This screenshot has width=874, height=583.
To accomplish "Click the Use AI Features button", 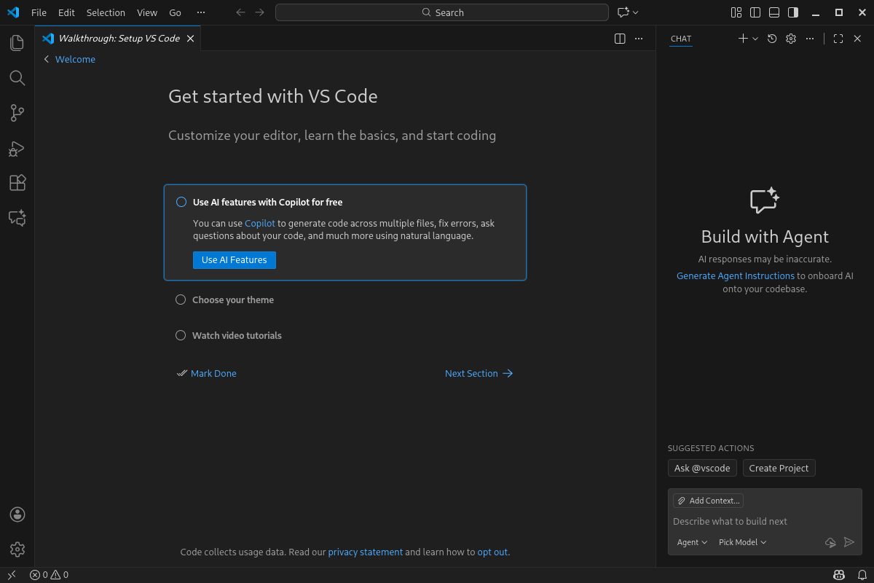I will [234, 260].
